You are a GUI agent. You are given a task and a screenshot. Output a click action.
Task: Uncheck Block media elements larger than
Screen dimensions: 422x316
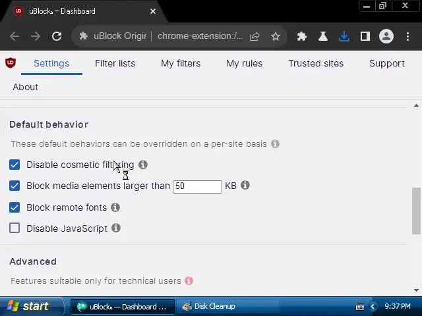tap(15, 186)
